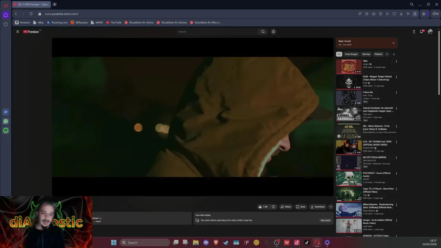Open Messenger in Opera sidebar

[x=6, y=112]
